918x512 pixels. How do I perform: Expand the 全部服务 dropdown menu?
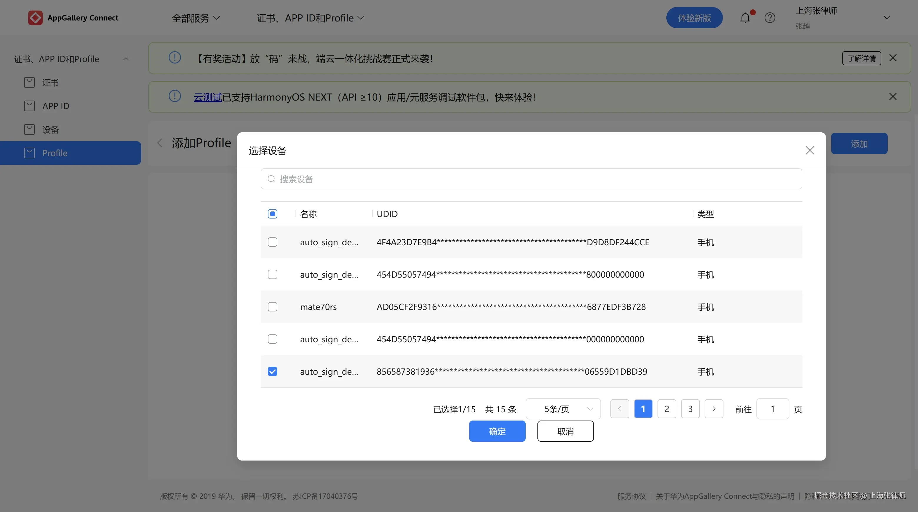196,18
